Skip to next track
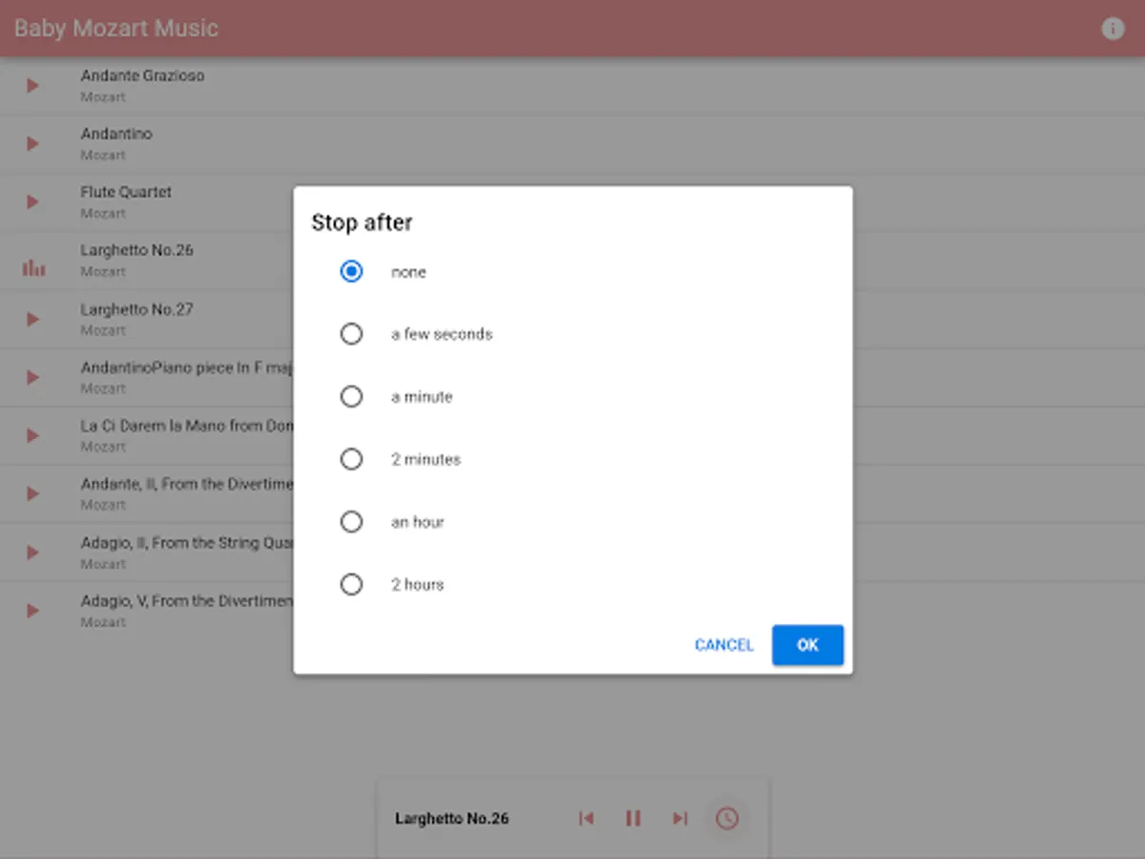This screenshot has height=859, width=1145. 679,818
